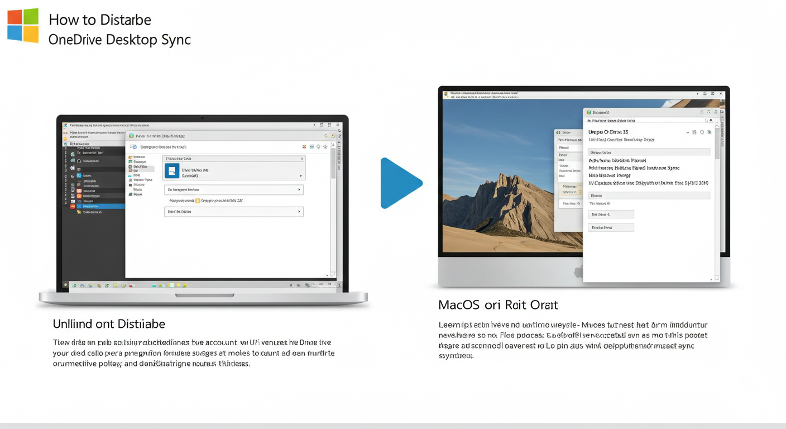The width and height of the screenshot is (786, 429).
Task: Expand the chevron beside the blue tile card
Action: 301,176
